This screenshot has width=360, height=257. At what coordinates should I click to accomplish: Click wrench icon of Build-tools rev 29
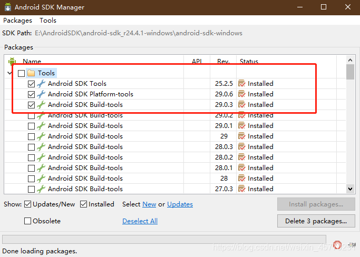(x=41, y=136)
